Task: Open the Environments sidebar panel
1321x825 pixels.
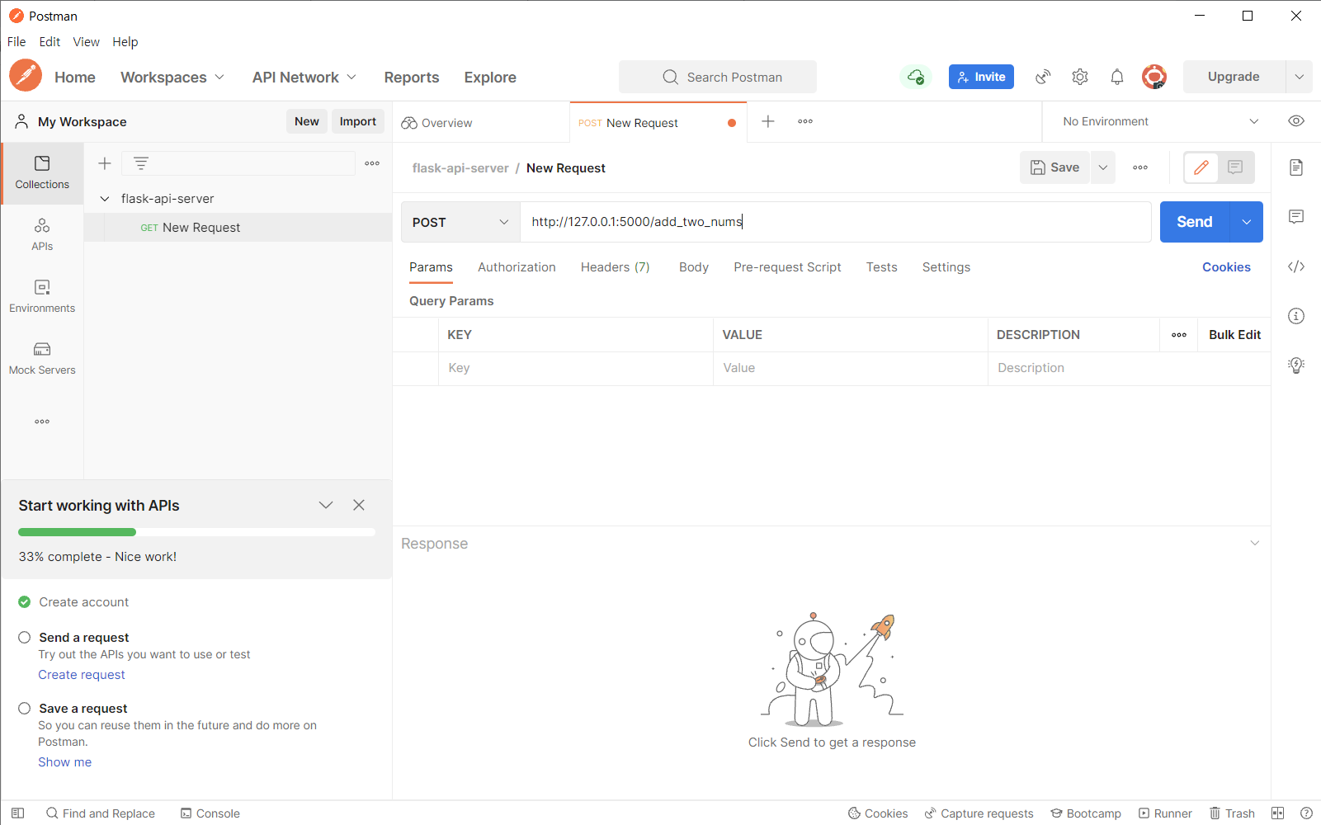Action: [42, 297]
